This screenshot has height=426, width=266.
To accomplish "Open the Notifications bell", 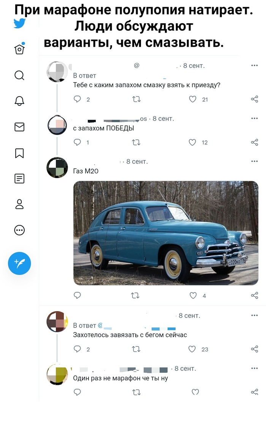I will pos(19,101).
